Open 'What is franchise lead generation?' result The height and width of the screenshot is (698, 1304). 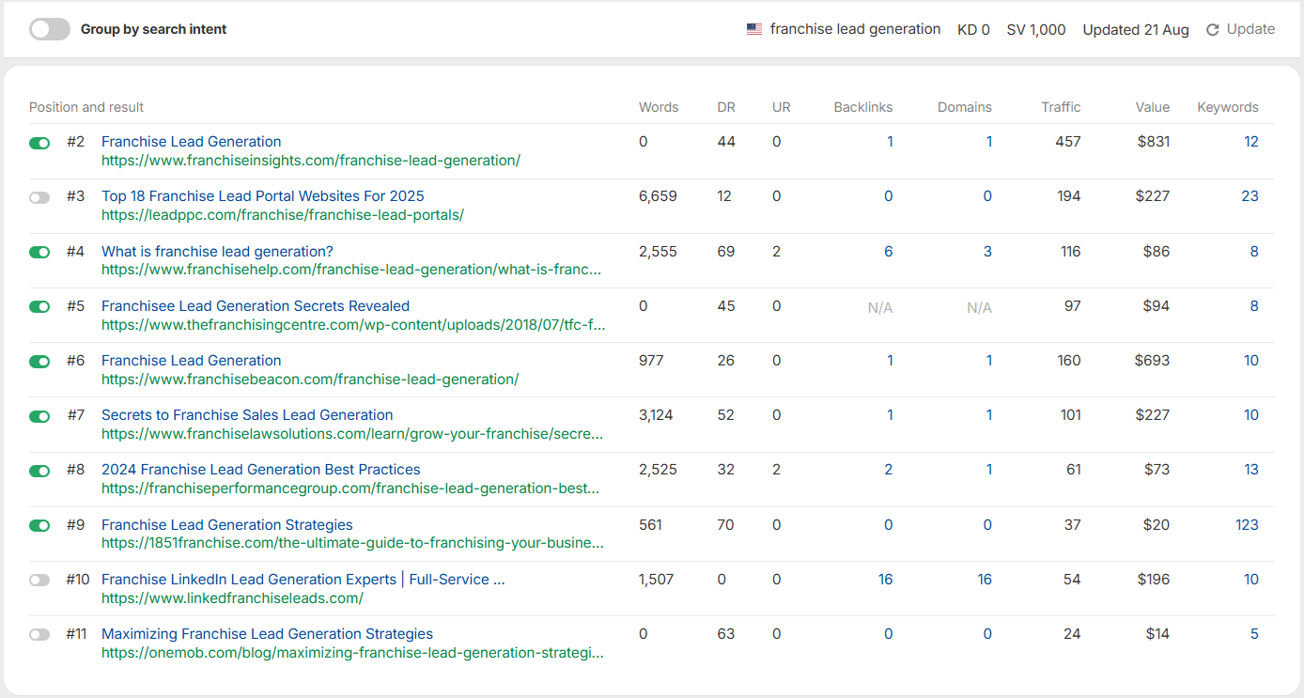pyautogui.click(x=217, y=251)
